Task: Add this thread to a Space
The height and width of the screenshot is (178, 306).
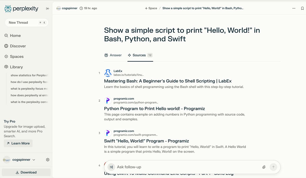Action: 151,8
